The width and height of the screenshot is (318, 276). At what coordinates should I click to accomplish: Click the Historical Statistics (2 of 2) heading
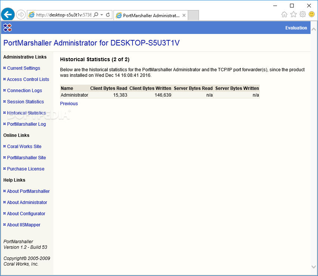point(95,59)
